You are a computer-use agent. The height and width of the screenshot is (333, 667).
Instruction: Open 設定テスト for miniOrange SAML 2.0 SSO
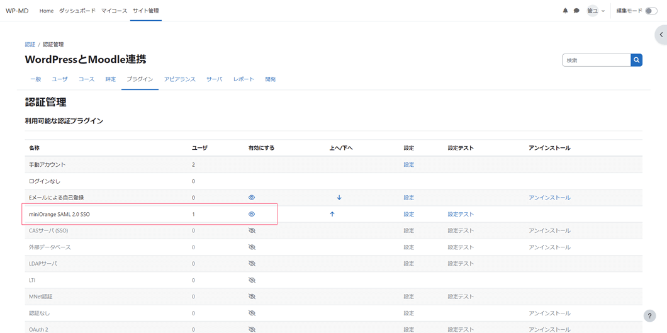(x=461, y=214)
